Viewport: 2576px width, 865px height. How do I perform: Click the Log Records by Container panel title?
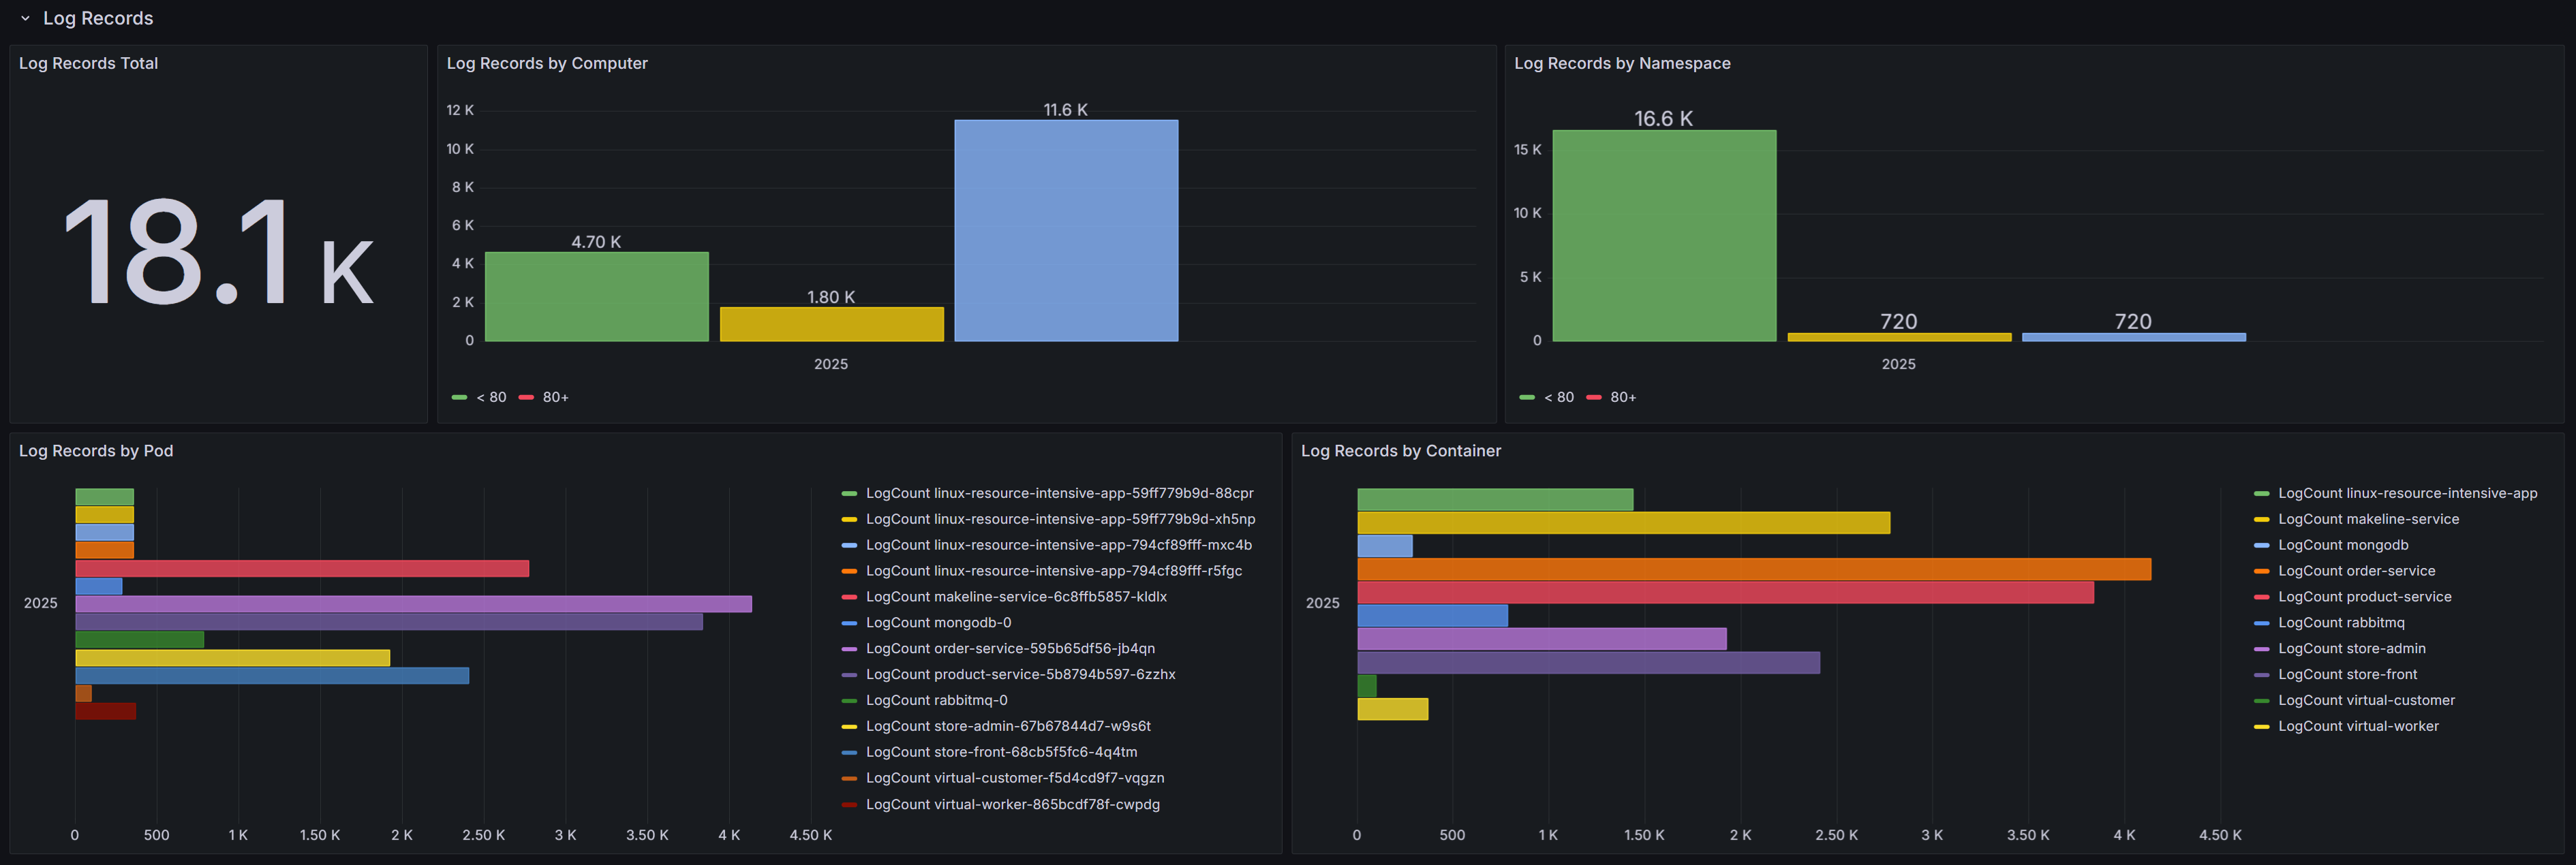1400,451
